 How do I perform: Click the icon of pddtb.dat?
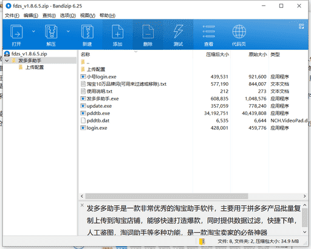tap(83, 121)
